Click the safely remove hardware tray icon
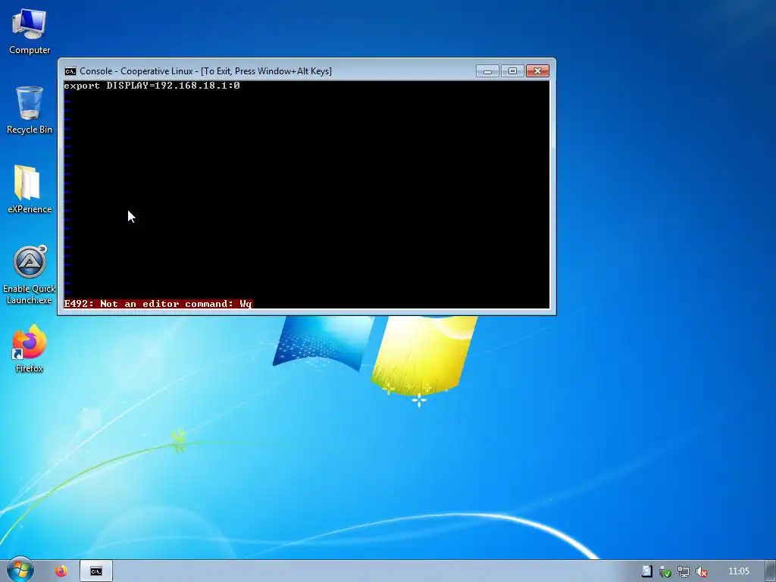The image size is (776, 582). click(x=665, y=571)
